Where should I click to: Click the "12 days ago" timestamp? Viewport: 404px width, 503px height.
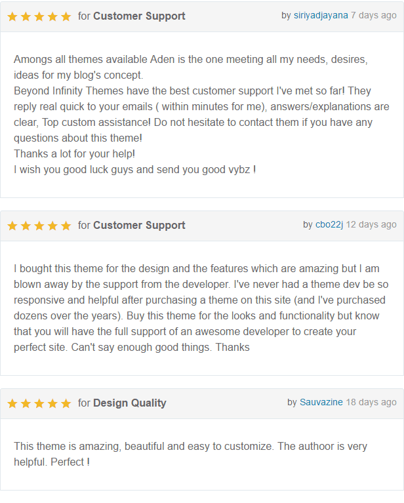click(x=371, y=224)
